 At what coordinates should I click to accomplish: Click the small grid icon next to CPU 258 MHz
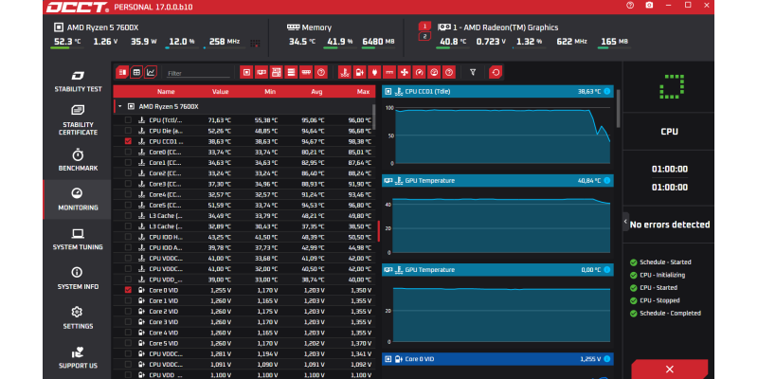tap(255, 43)
